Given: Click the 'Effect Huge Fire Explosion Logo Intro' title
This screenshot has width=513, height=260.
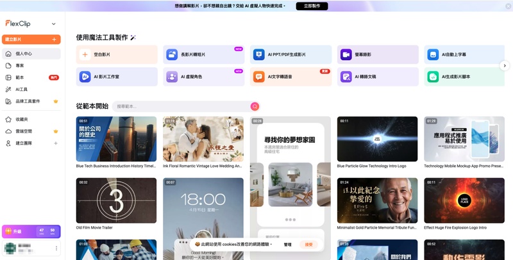Looking at the screenshot, I should pyautogui.click(x=455, y=228).
